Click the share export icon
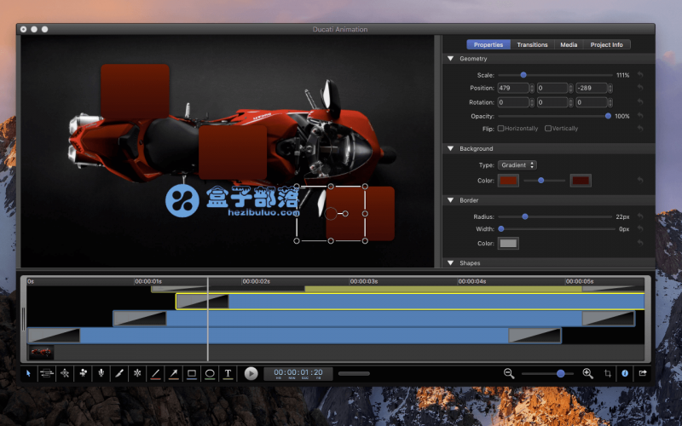The image size is (682, 426). pos(643,373)
